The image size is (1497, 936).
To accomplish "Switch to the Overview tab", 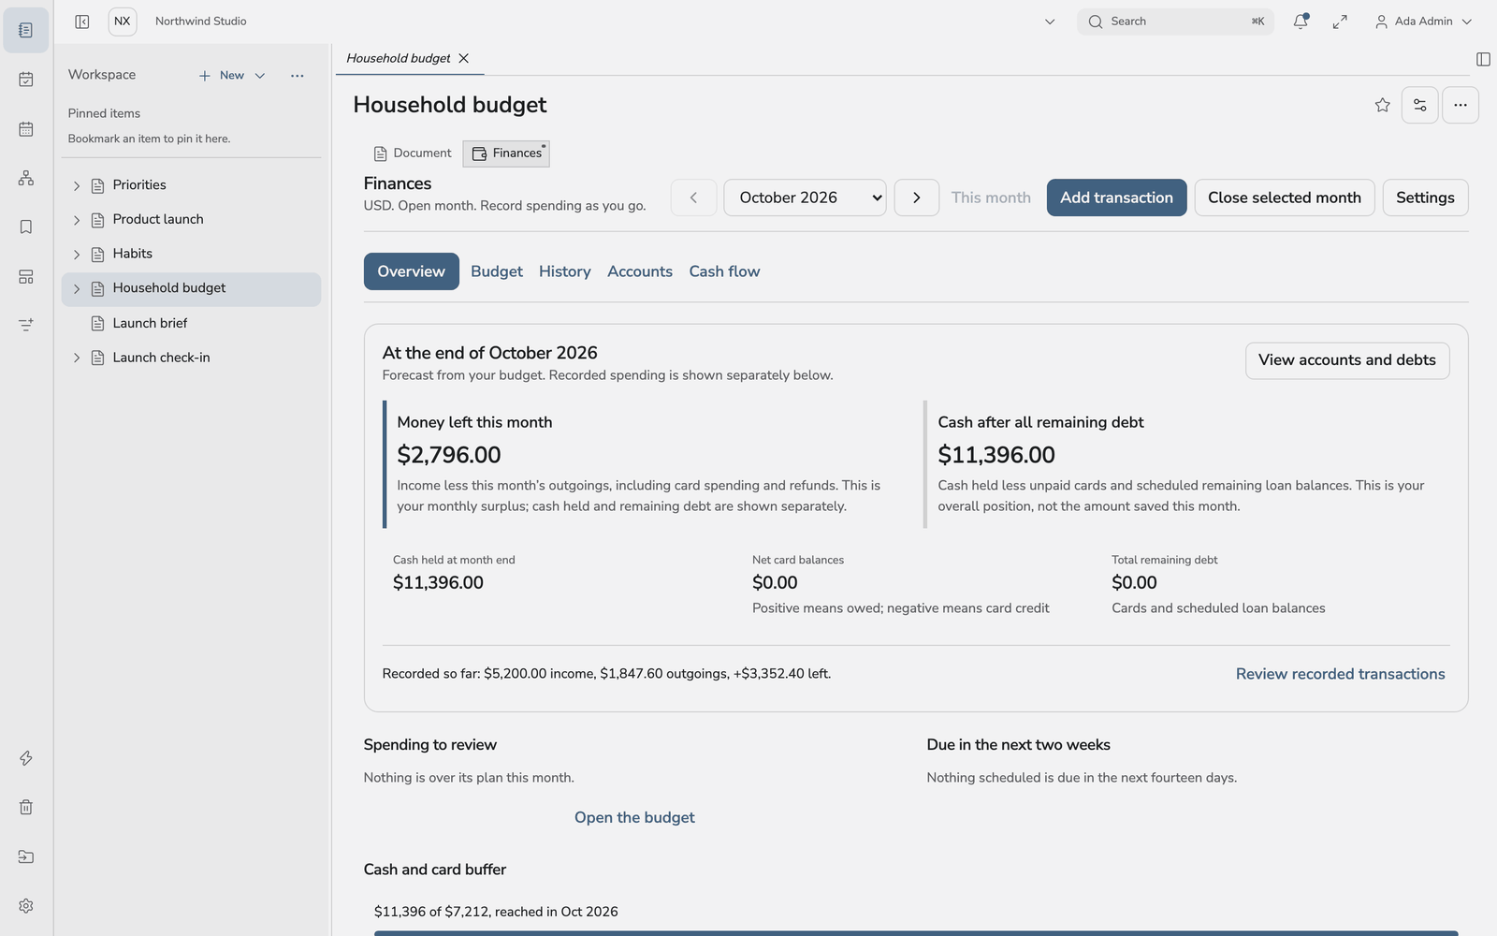I will pos(412,271).
